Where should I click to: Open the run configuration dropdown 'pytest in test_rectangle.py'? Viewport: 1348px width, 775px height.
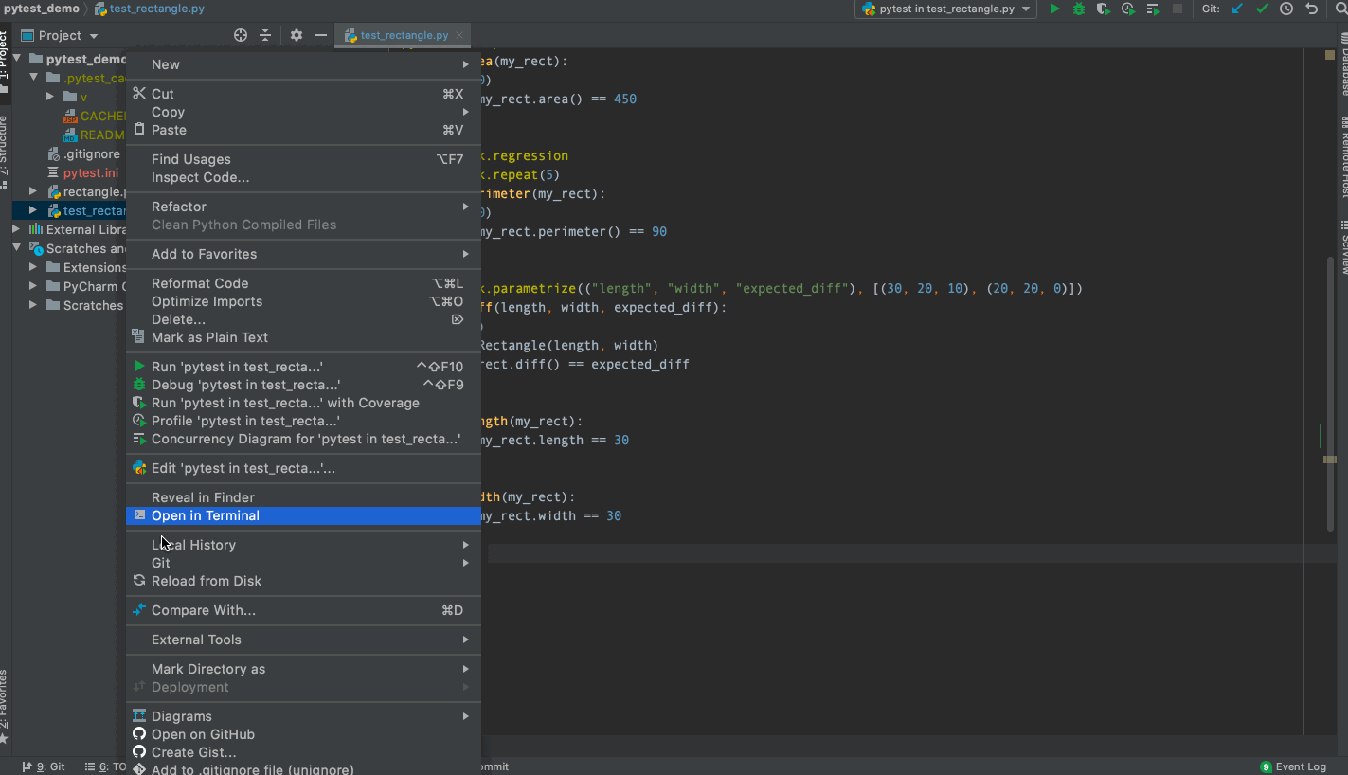(x=946, y=9)
